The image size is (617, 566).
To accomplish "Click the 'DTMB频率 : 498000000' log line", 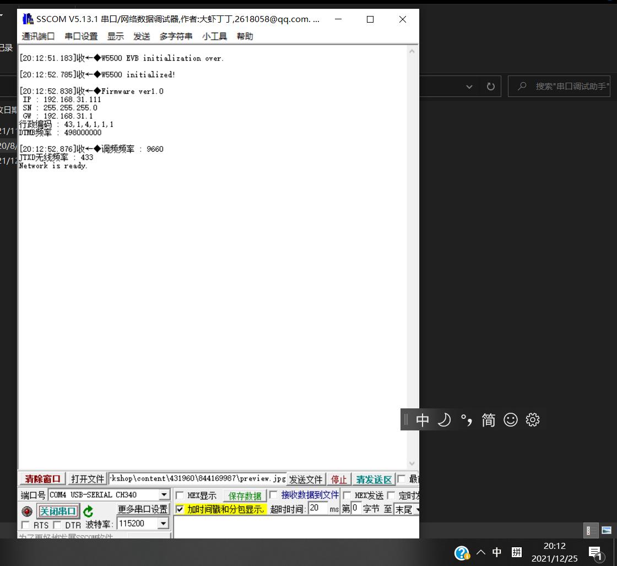I will [x=60, y=133].
